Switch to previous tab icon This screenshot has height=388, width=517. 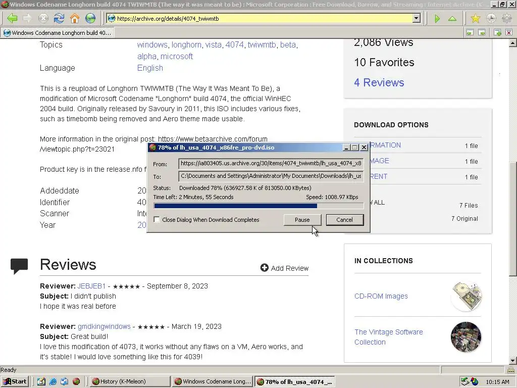470,32
